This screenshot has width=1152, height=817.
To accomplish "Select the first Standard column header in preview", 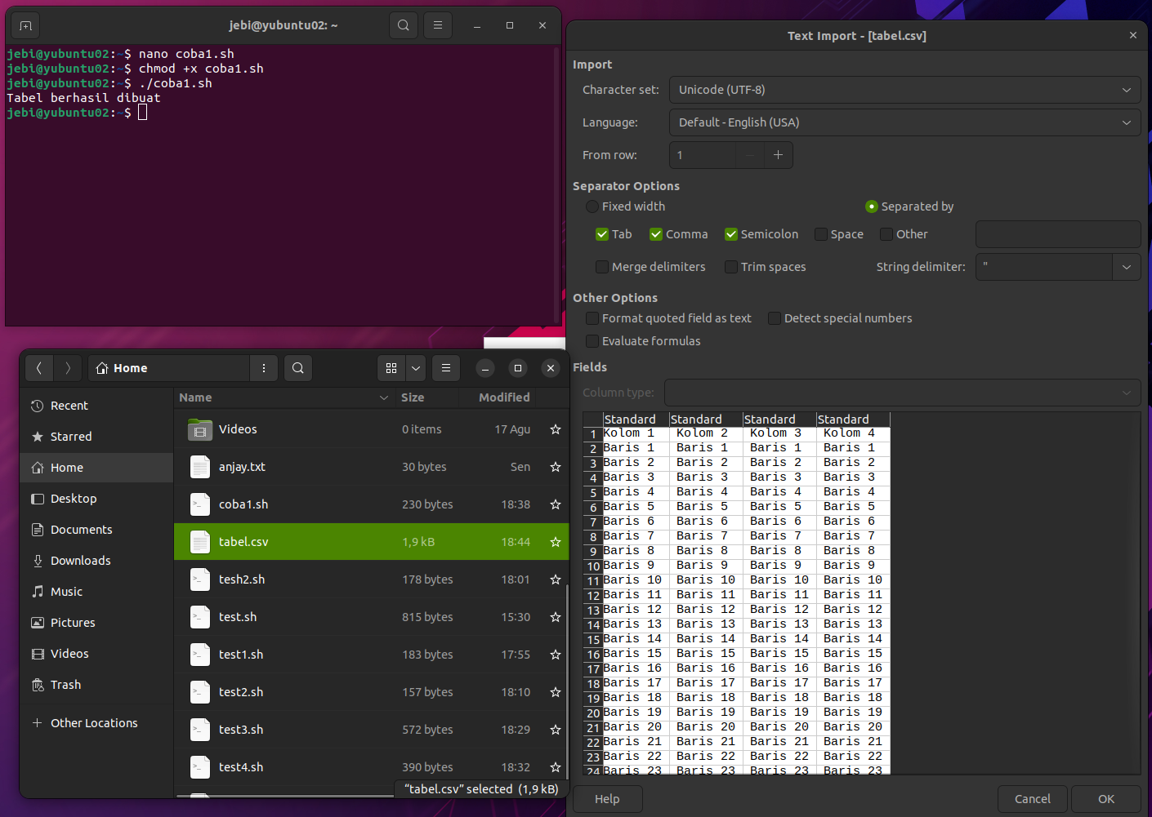I will (636, 420).
